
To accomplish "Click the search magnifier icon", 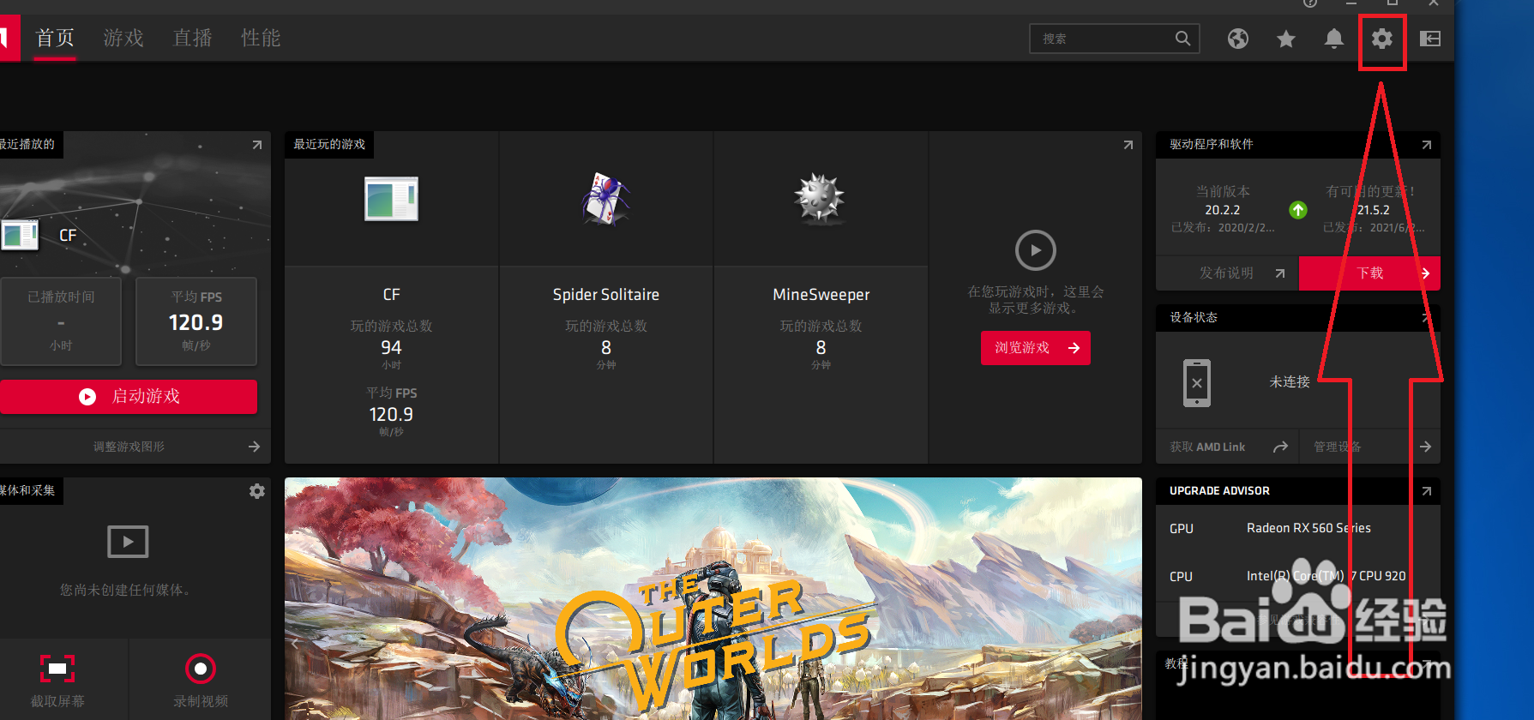I will tap(1182, 39).
